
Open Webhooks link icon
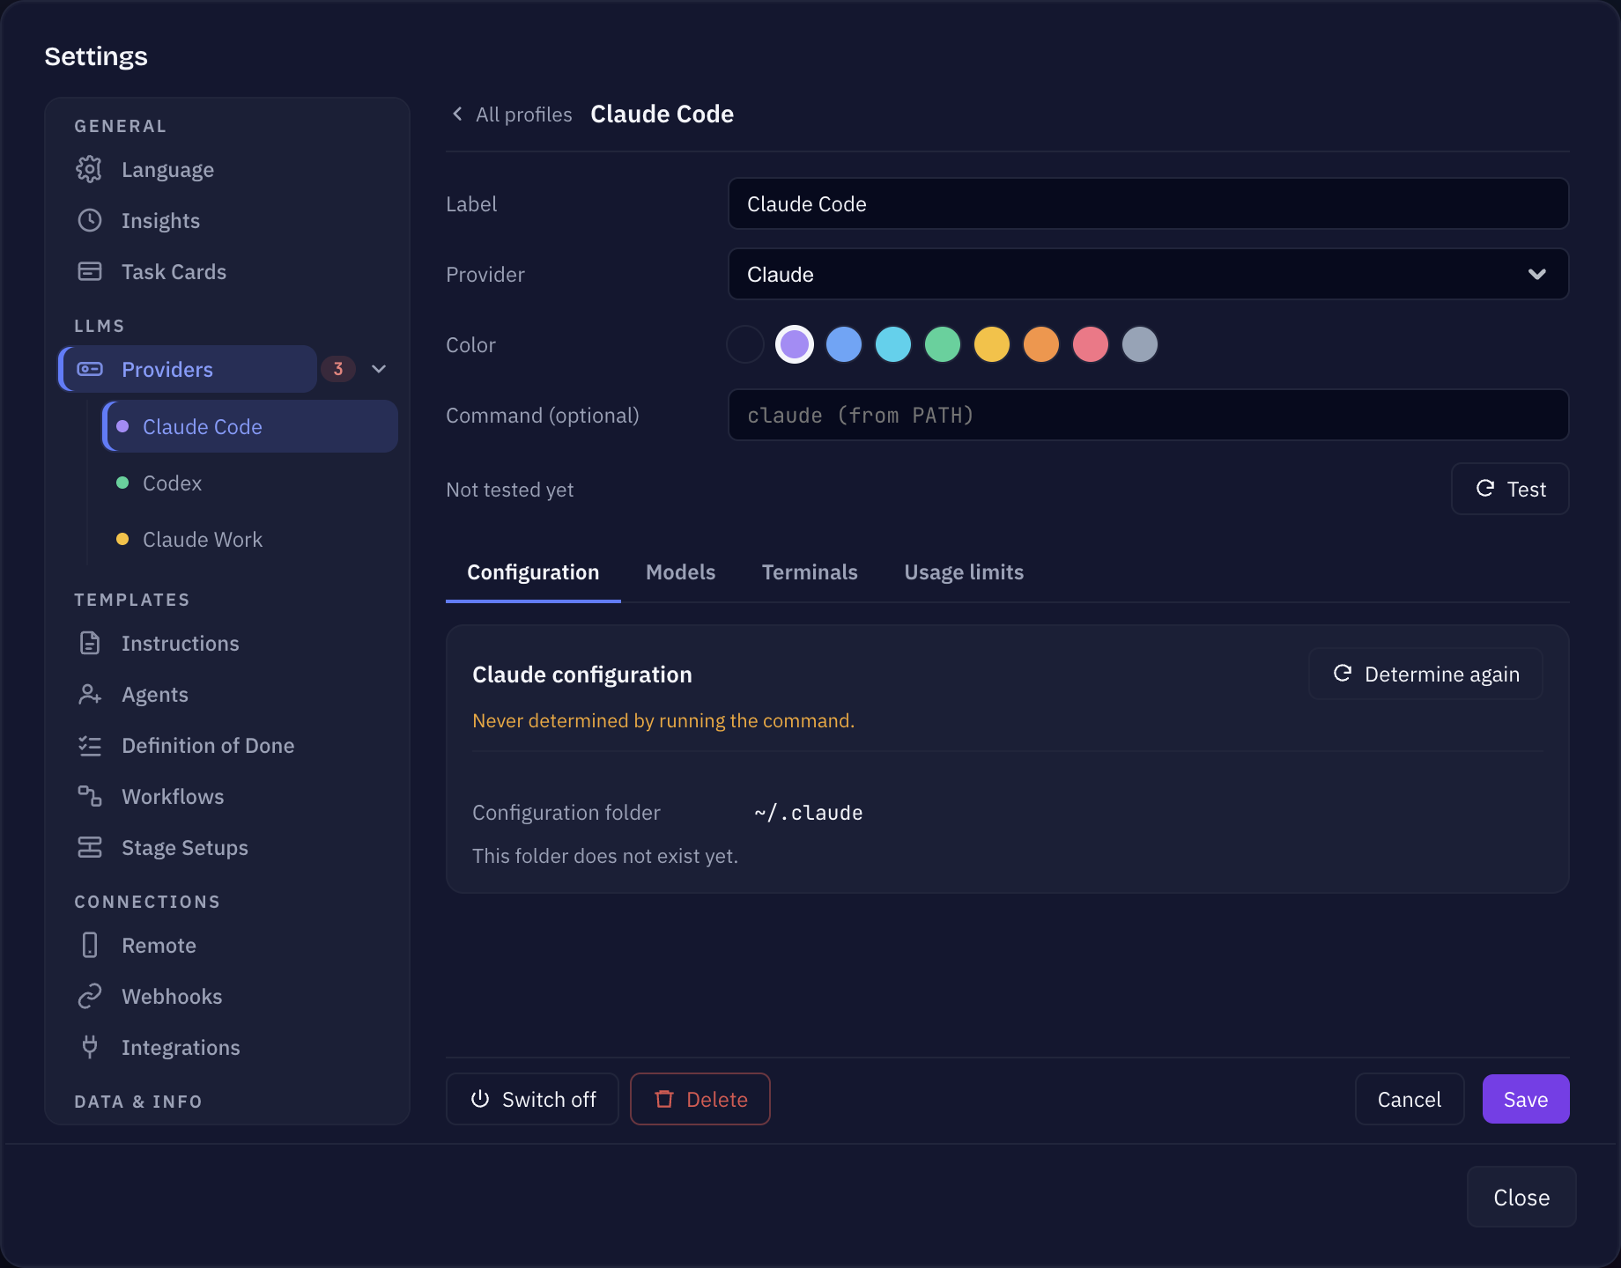tap(89, 996)
